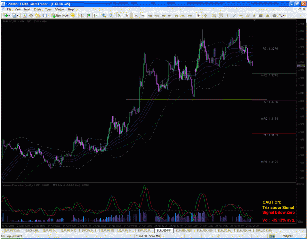This screenshot has width=307, height=239.
Task: Switch timeframe to MN
Action: [x=190, y=15]
